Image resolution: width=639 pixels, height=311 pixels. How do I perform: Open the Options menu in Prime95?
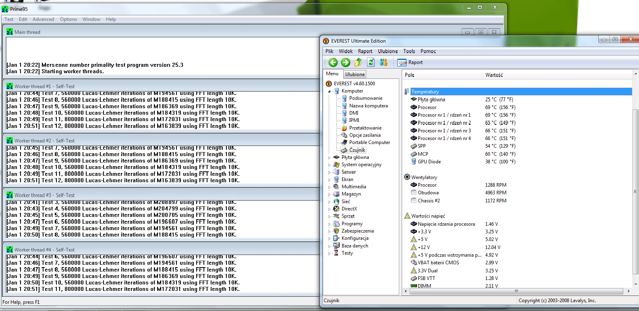[x=68, y=19]
